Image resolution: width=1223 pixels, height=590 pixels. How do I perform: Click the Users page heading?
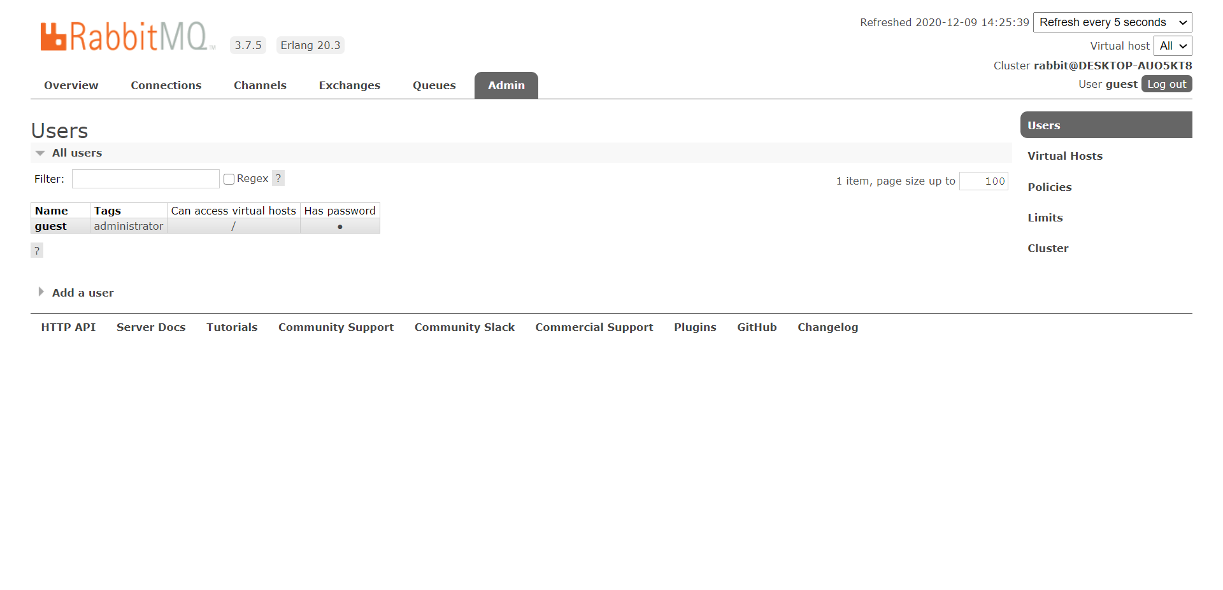pos(59,130)
